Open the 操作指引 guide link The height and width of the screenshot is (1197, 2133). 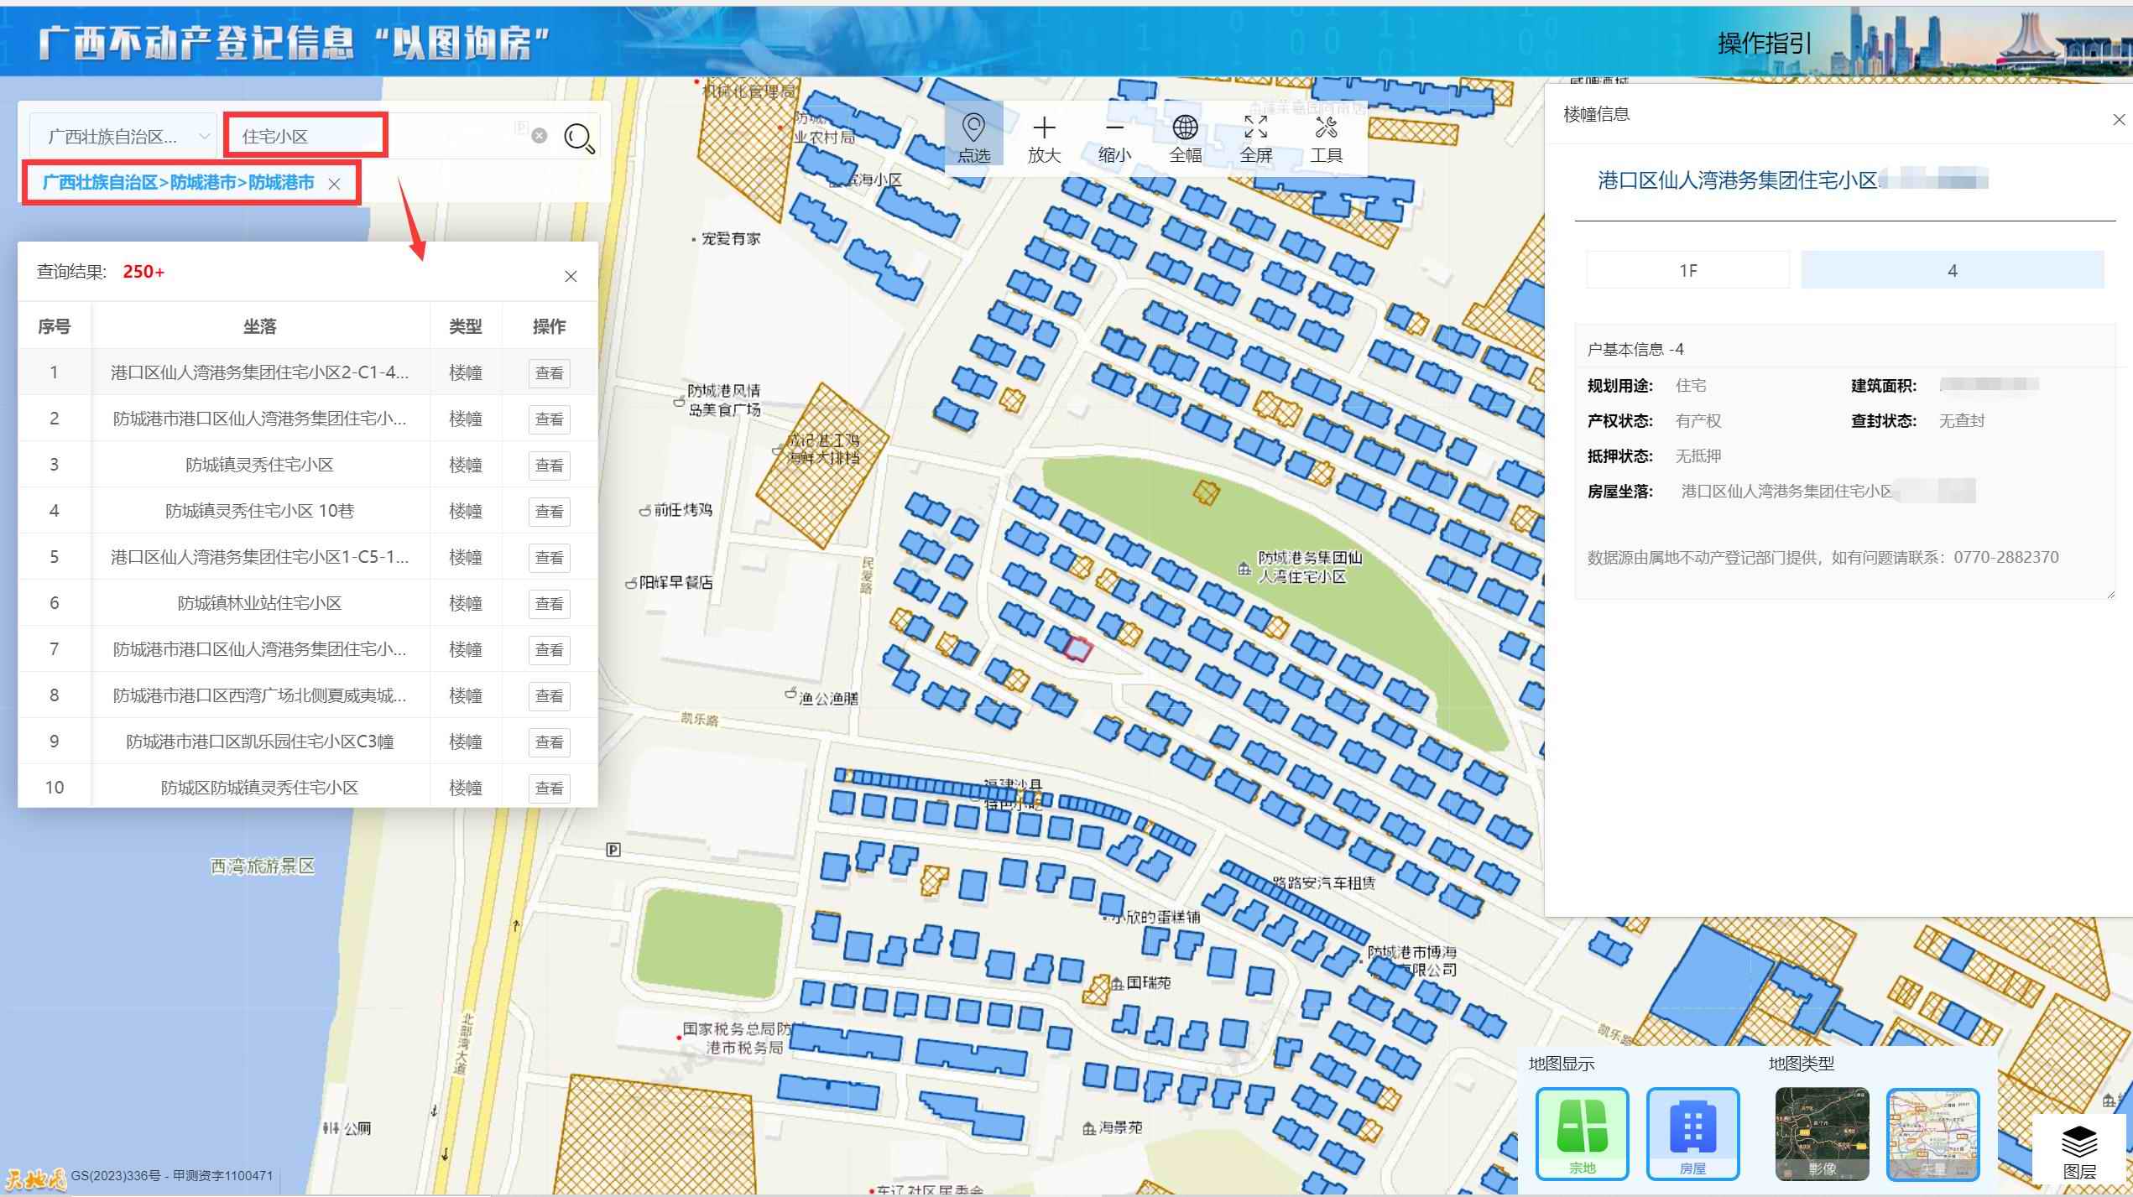click(x=1764, y=44)
